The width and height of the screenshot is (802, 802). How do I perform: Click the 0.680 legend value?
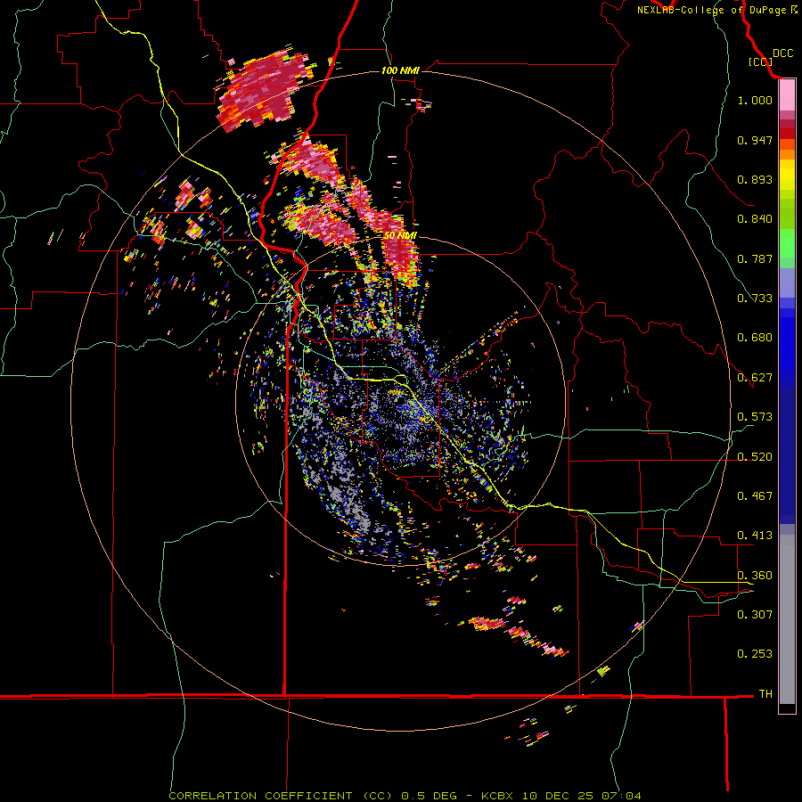click(755, 338)
